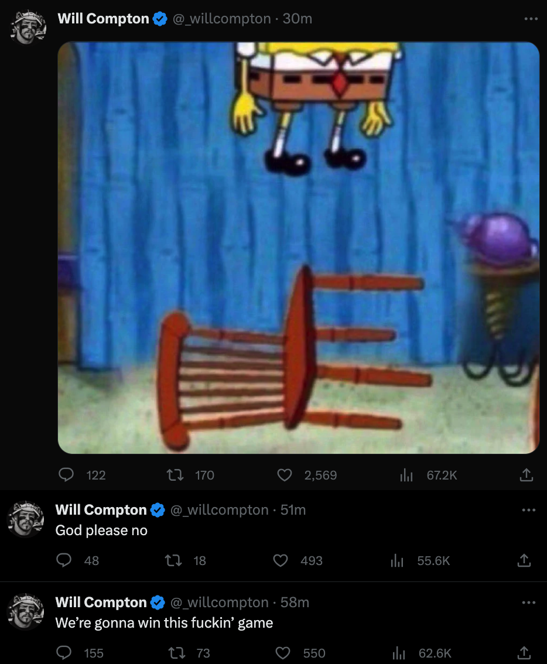Viewport: 547px width, 664px height.
Task: Share the SpongeBob image tweet
Action: point(527,475)
